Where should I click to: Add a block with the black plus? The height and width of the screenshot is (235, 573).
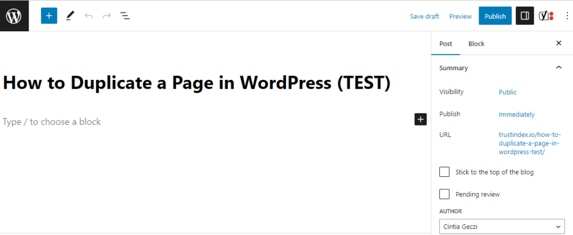click(x=421, y=119)
